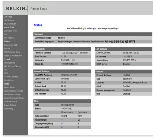This screenshot has height=137, width=153.
Task: Open Channel and SSID settings
Action: coord(10,45)
